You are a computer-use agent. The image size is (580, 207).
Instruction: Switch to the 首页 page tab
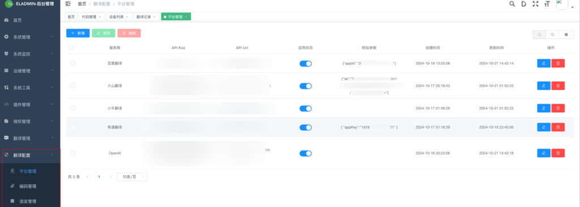pyautogui.click(x=71, y=17)
